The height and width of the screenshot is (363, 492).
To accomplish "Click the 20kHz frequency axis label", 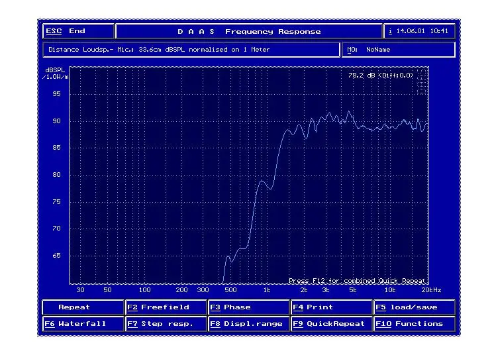I will tap(432, 290).
